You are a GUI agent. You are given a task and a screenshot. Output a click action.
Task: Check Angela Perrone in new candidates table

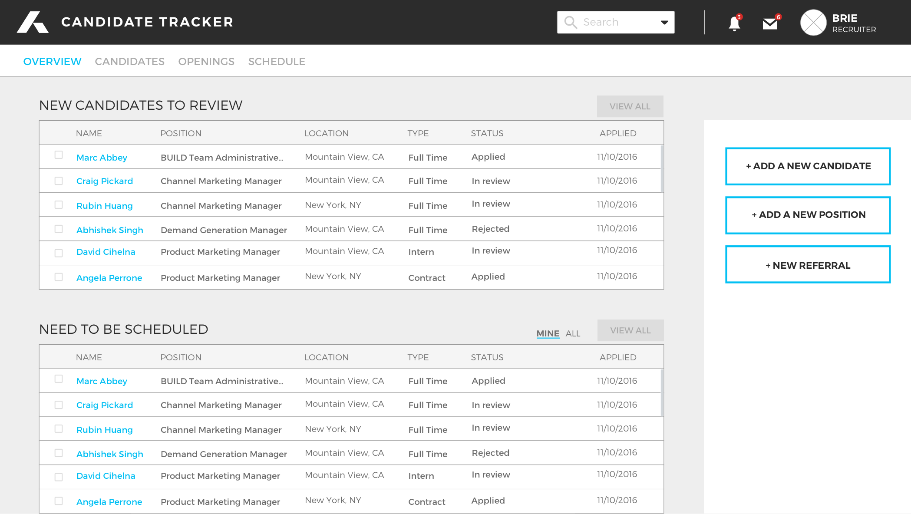tap(59, 277)
